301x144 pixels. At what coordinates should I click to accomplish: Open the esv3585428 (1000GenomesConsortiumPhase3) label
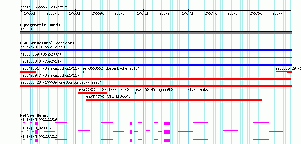[x=61, y=82]
